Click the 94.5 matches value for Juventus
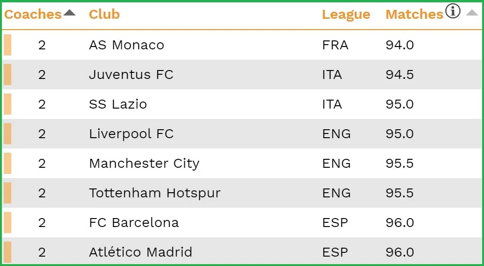 tap(399, 75)
